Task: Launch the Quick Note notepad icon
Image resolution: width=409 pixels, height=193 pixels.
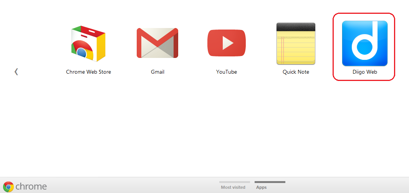Action: [296, 43]
